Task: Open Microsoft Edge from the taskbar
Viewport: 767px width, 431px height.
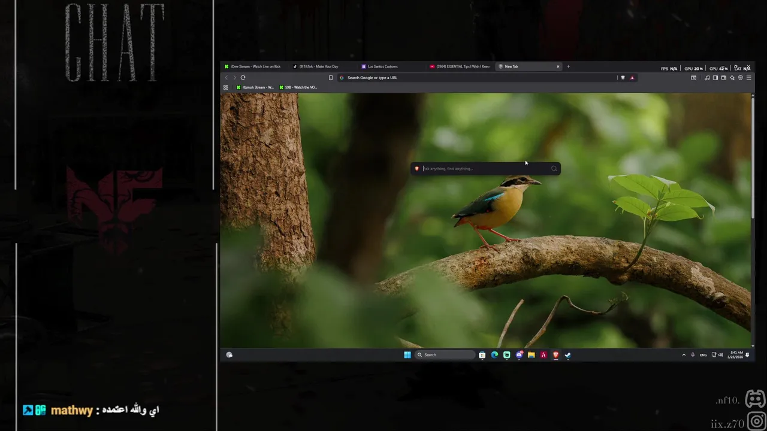Action: 494,355
